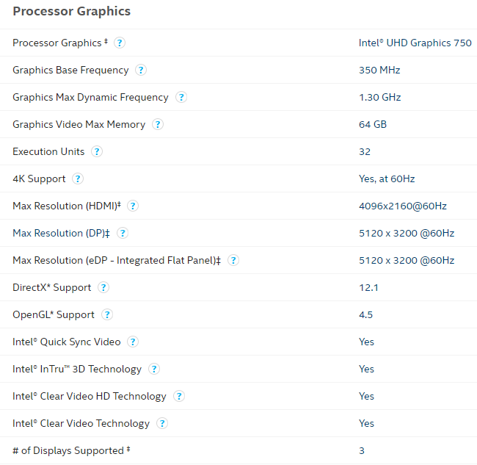Click the Processor Graphics section heading
The height and width of the screenshot is (465, 477).
[x=71, y=12]
